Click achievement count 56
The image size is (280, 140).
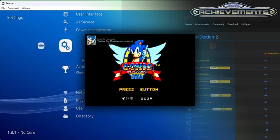(266, 89)
